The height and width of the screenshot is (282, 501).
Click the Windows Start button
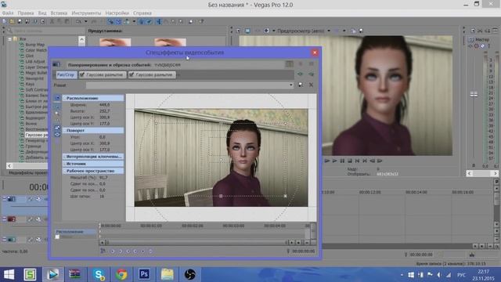pyautogui.click(x=9, y=274)
